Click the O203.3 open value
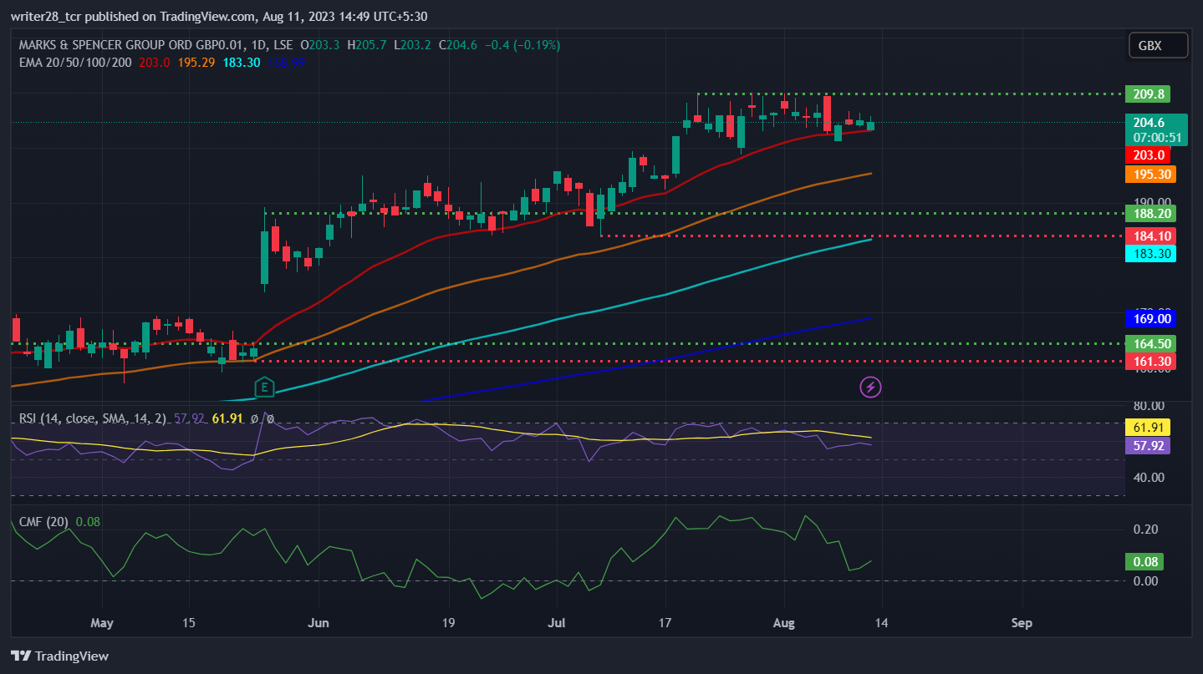The image size is (1203, 674). click(x=319, y=45)
